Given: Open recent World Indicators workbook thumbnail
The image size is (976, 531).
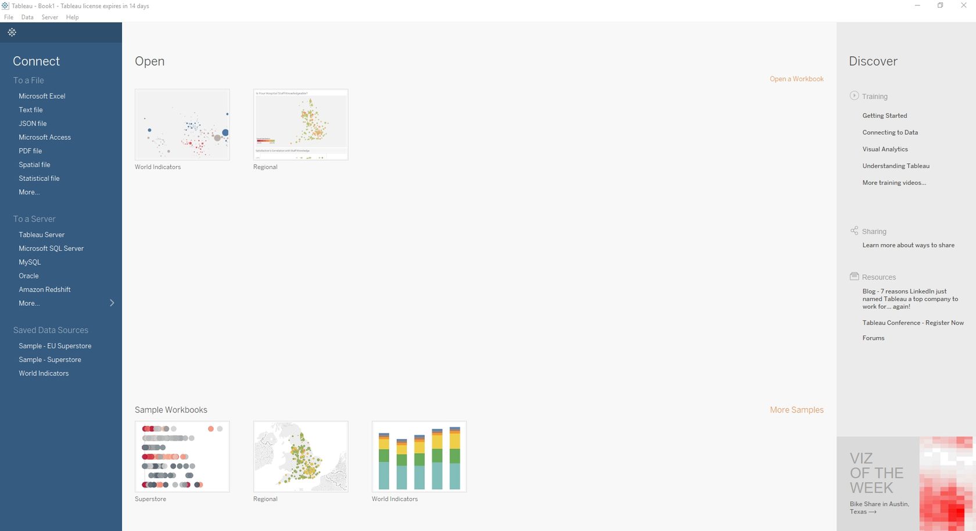Looking at the screenshot, I should coord(182,124).
